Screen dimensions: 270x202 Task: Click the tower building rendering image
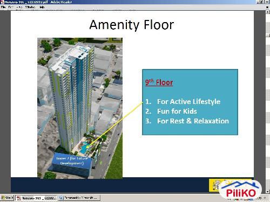click(x=80, y=108)
